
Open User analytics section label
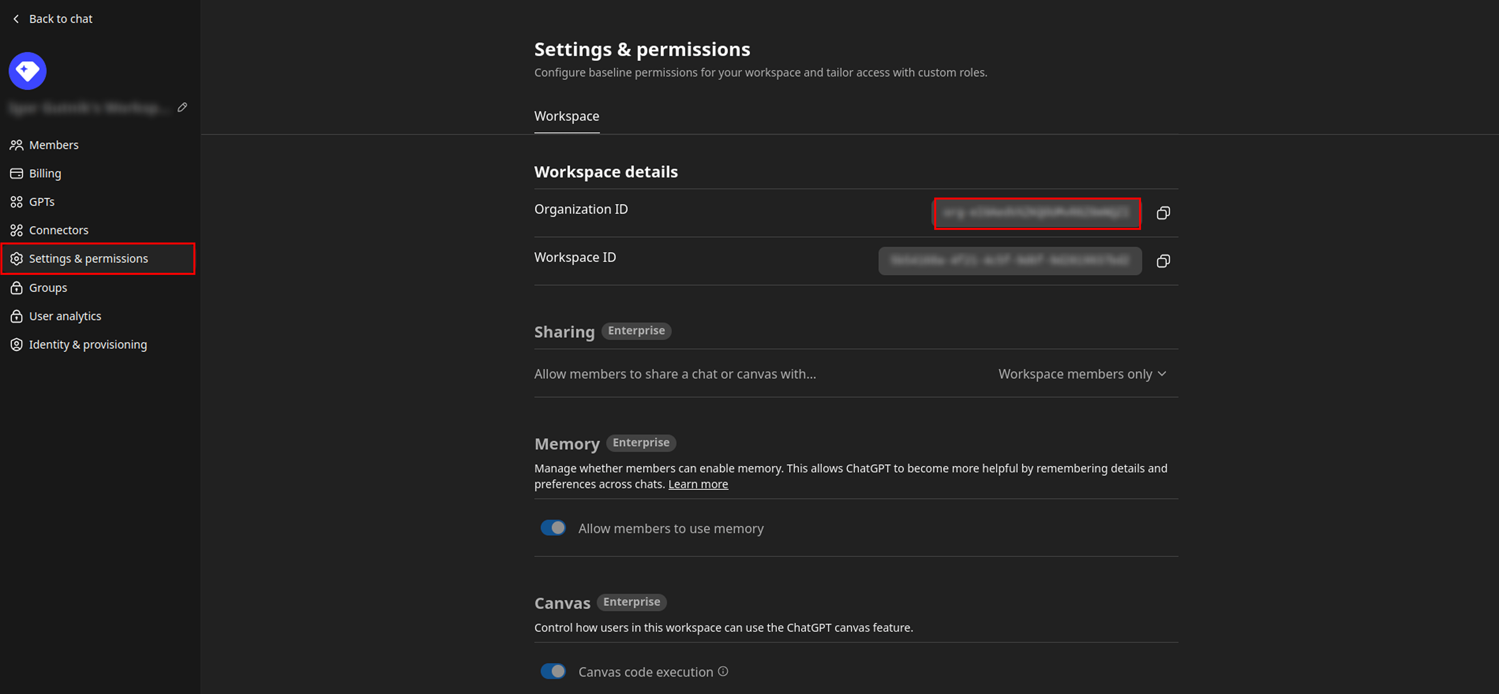coord(65,316)
